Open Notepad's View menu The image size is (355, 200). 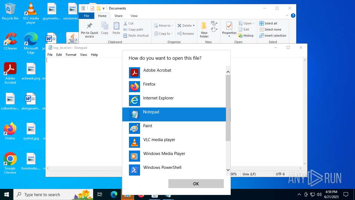83,55
